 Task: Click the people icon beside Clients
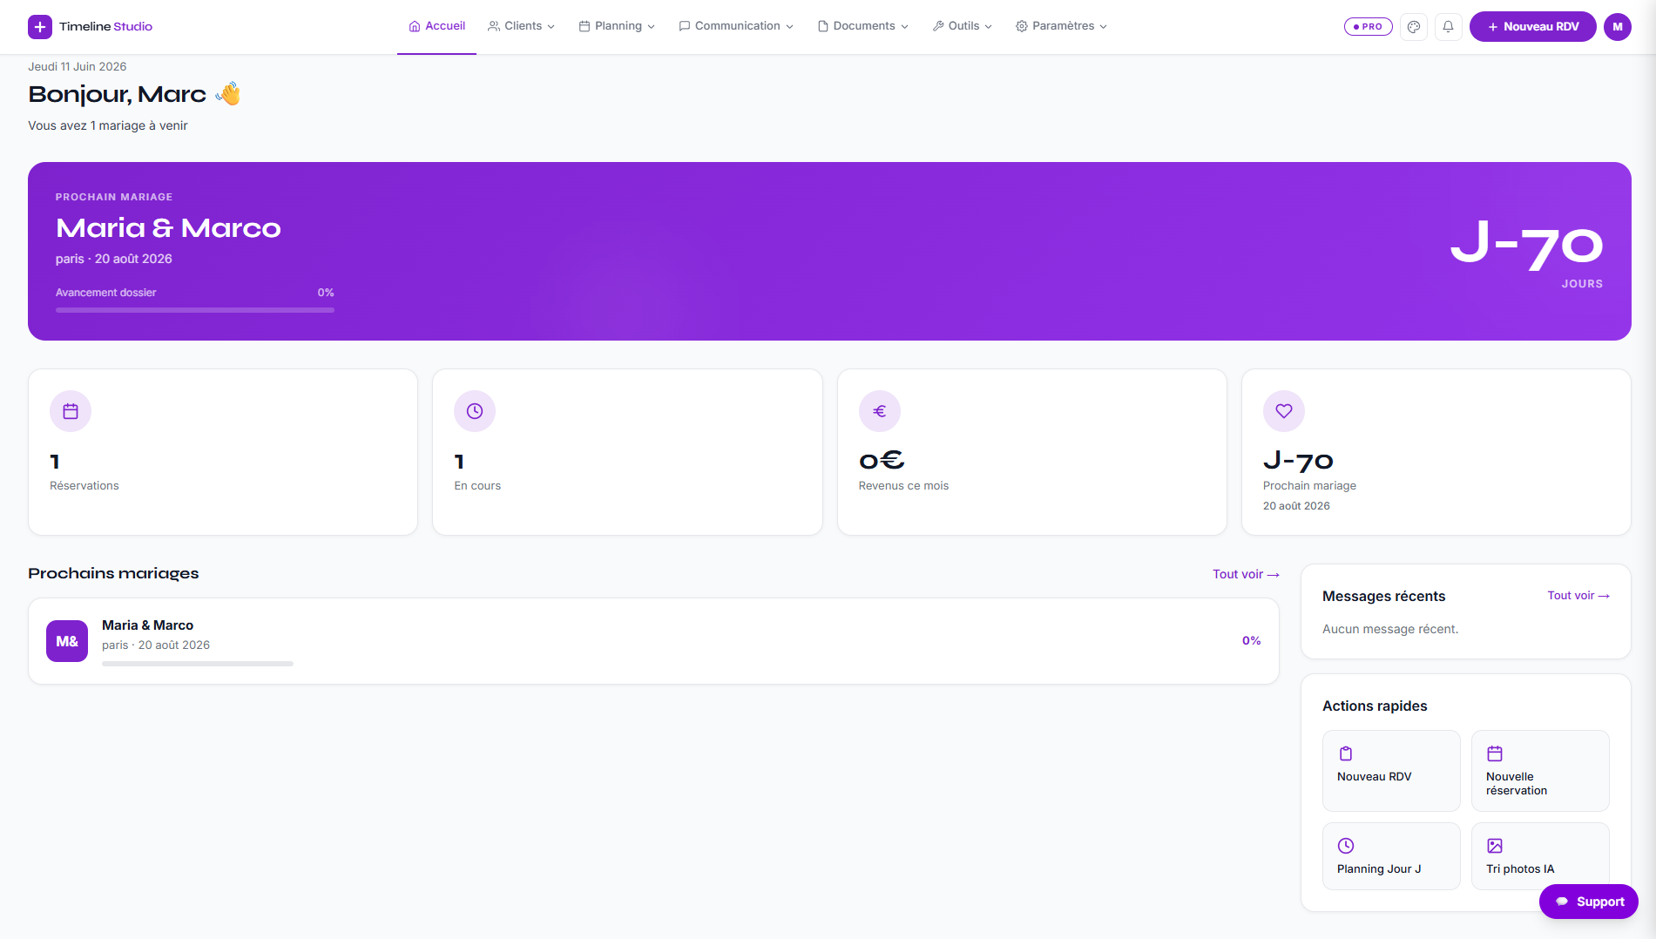pos(494,26)
